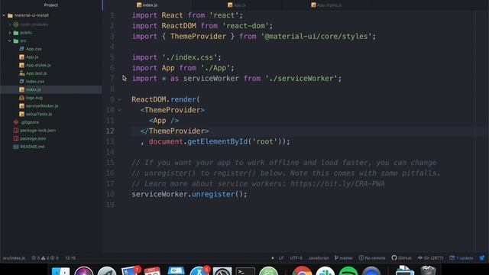Click the master git branch indicator
This screenshot has height=275, width=489.
[343, 258]
